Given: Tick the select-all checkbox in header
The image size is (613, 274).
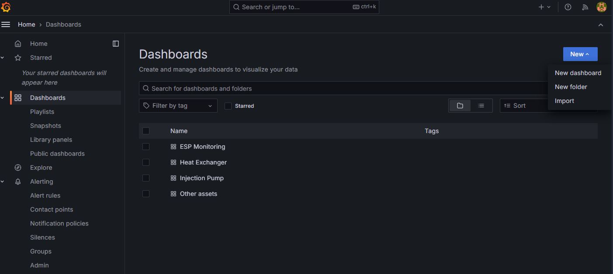Looking at the screenshot, I should point(146,131).
